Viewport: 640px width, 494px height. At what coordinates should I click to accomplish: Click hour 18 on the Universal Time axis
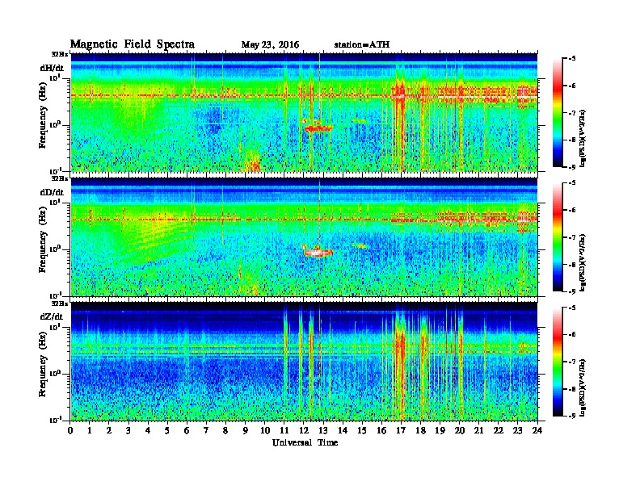(420, 430)
